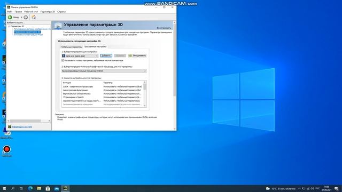Click the weather widget in the taskbar
Viewport: 342px width, 192px height.
pos(281,188)
